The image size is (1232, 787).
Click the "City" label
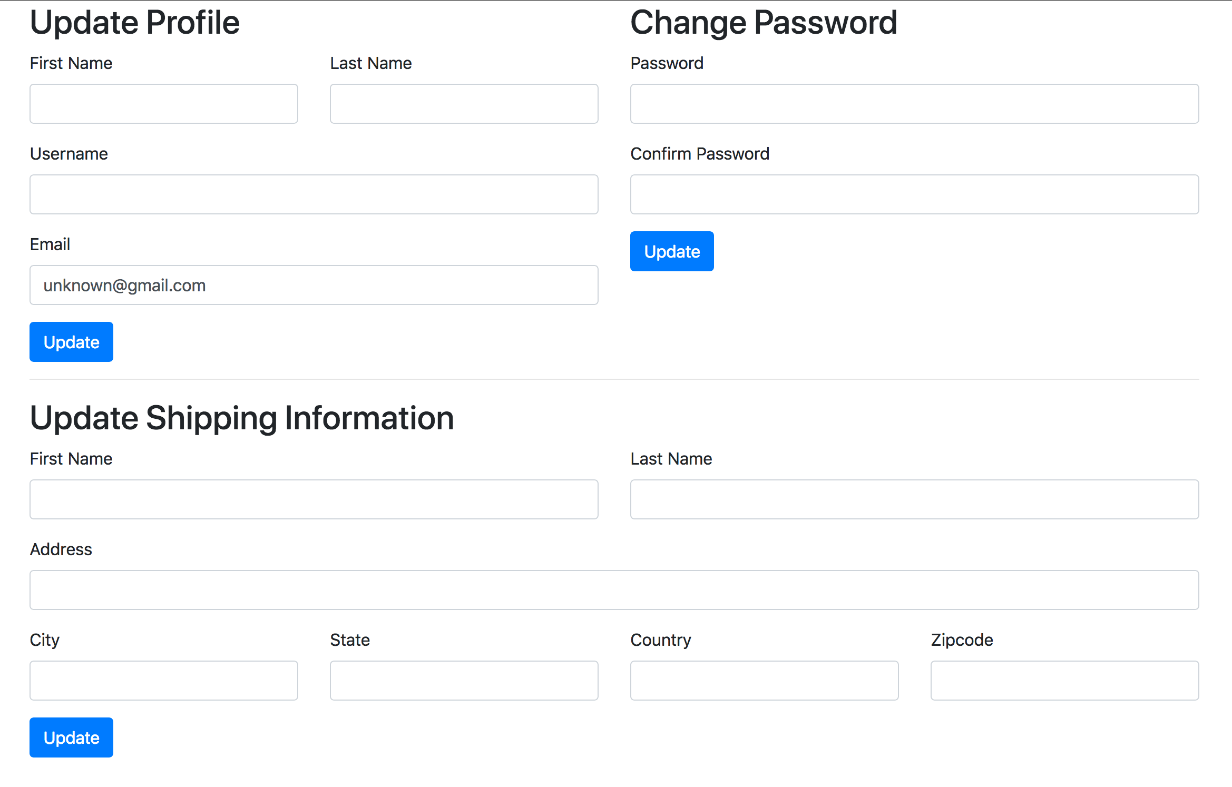tap(45, 640)
